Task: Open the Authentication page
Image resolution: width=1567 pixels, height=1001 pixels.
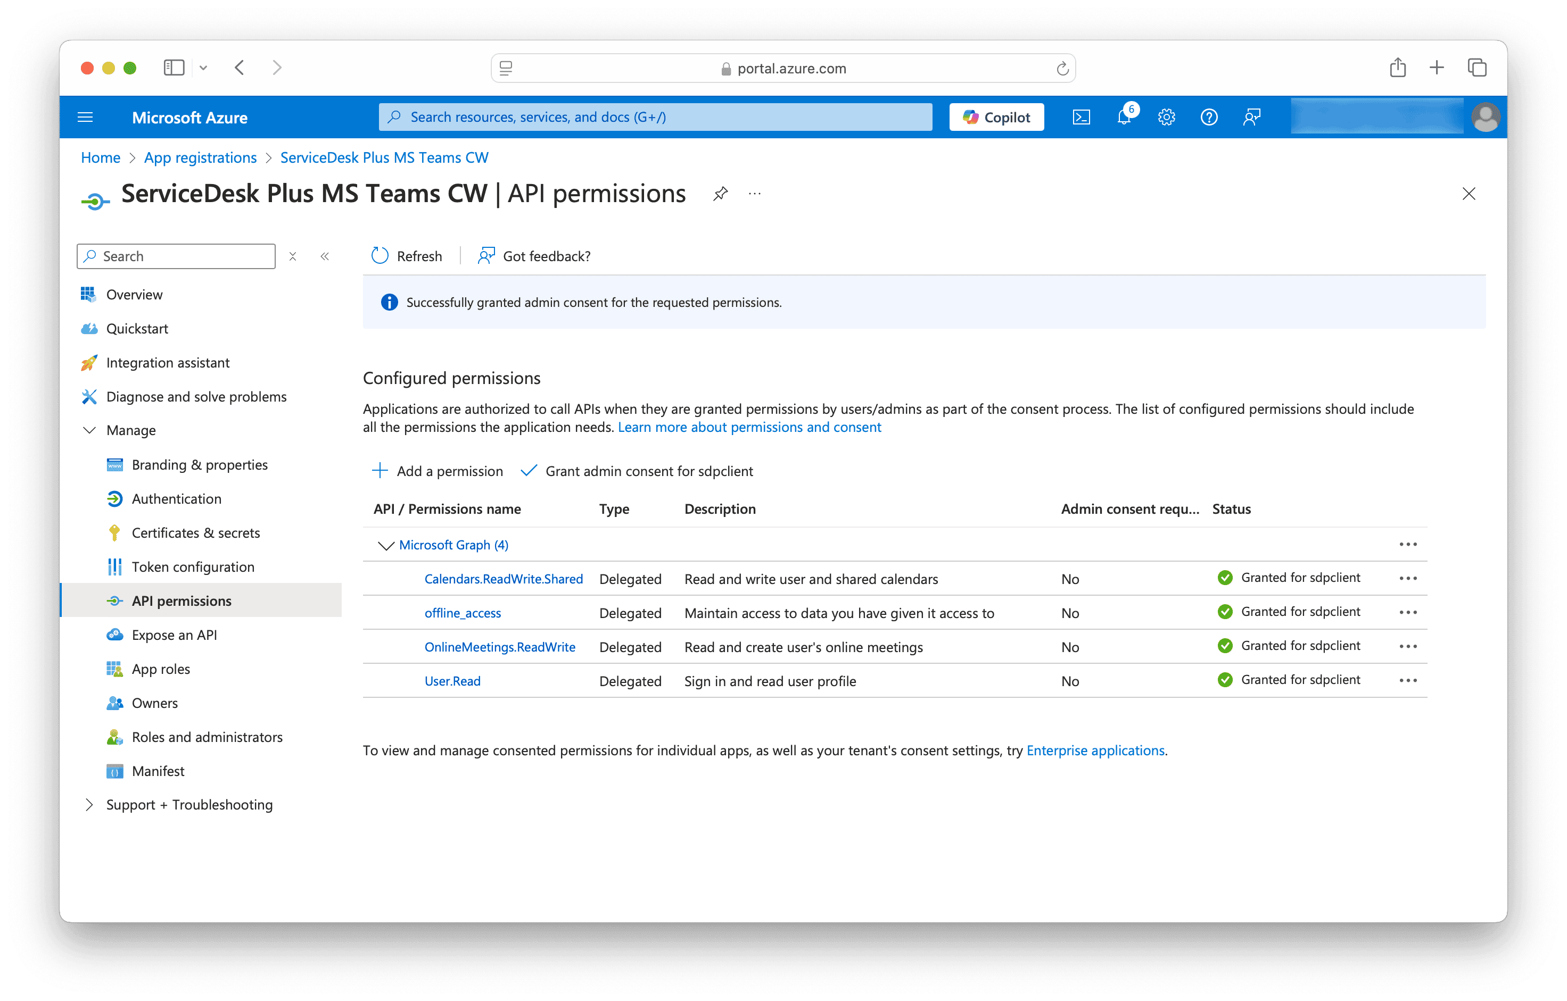Action: 176,499
